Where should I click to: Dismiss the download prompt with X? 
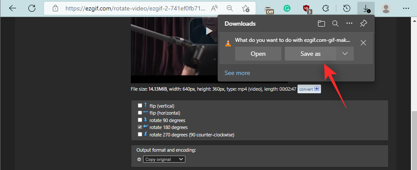pyautogui.click(x=363, y=43)
